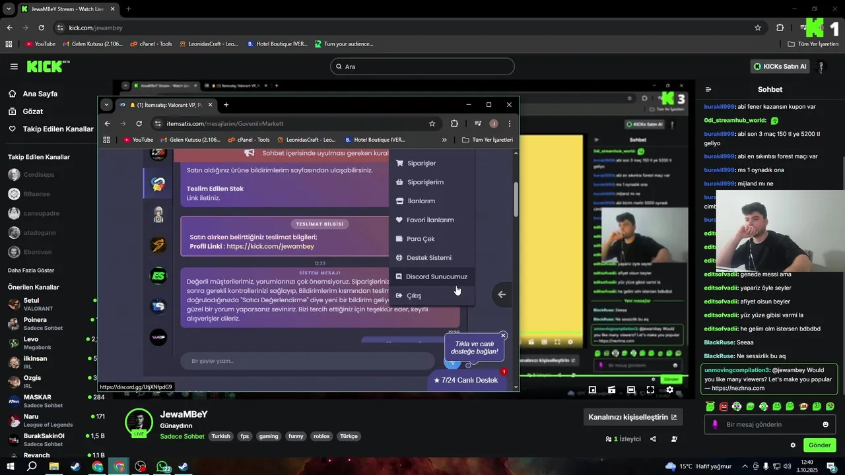Open OBS Studio from Windows taskbar
Image resolution: width=845 pixels, height=475 pixels.
[x=140, y=466]
